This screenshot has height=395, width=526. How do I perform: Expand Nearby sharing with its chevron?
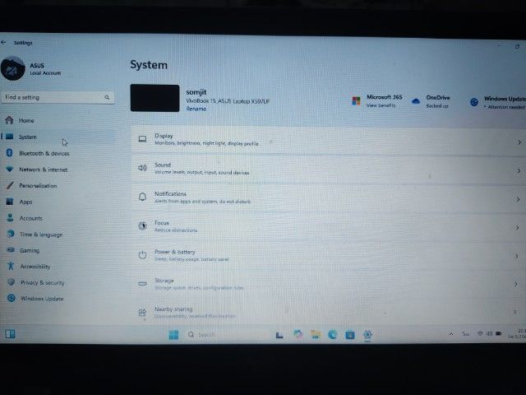click(515, 312)
